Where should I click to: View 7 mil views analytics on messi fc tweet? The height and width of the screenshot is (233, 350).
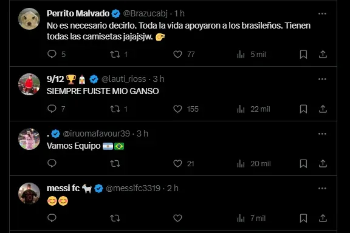252,218
